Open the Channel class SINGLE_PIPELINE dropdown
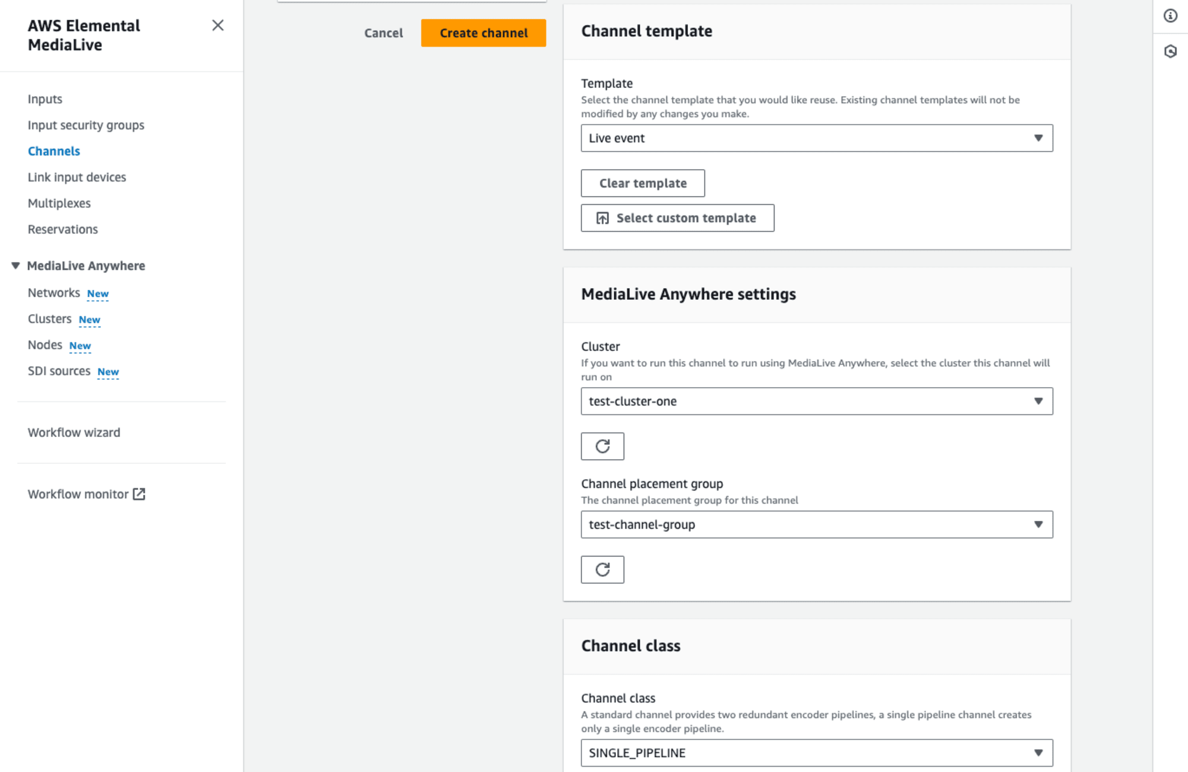Image resolution: width=1188 pixels, height=772 pixels. pos(817,753)
